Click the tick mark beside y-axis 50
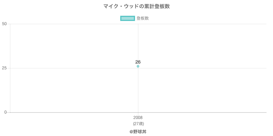 tap(9, 24)
